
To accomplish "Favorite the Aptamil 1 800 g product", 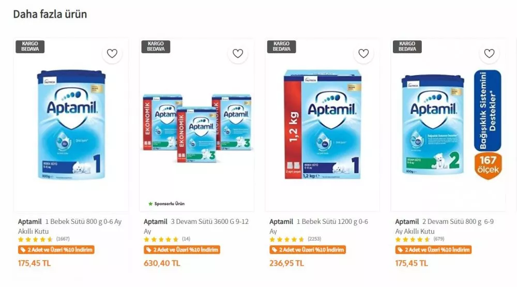I will pyautogui.click(x=112, y=53).
